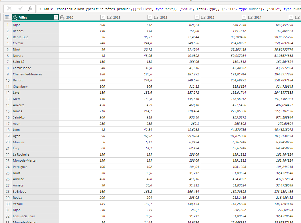Select the Colmar cell
Viewport: 301px width, 223px height.
(x=35, y=43)
